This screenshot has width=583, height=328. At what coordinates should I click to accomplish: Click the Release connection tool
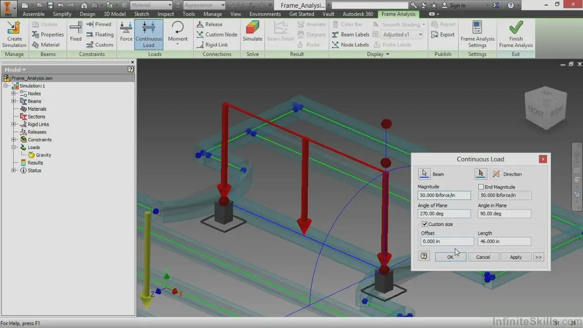[x=210, y=24]
